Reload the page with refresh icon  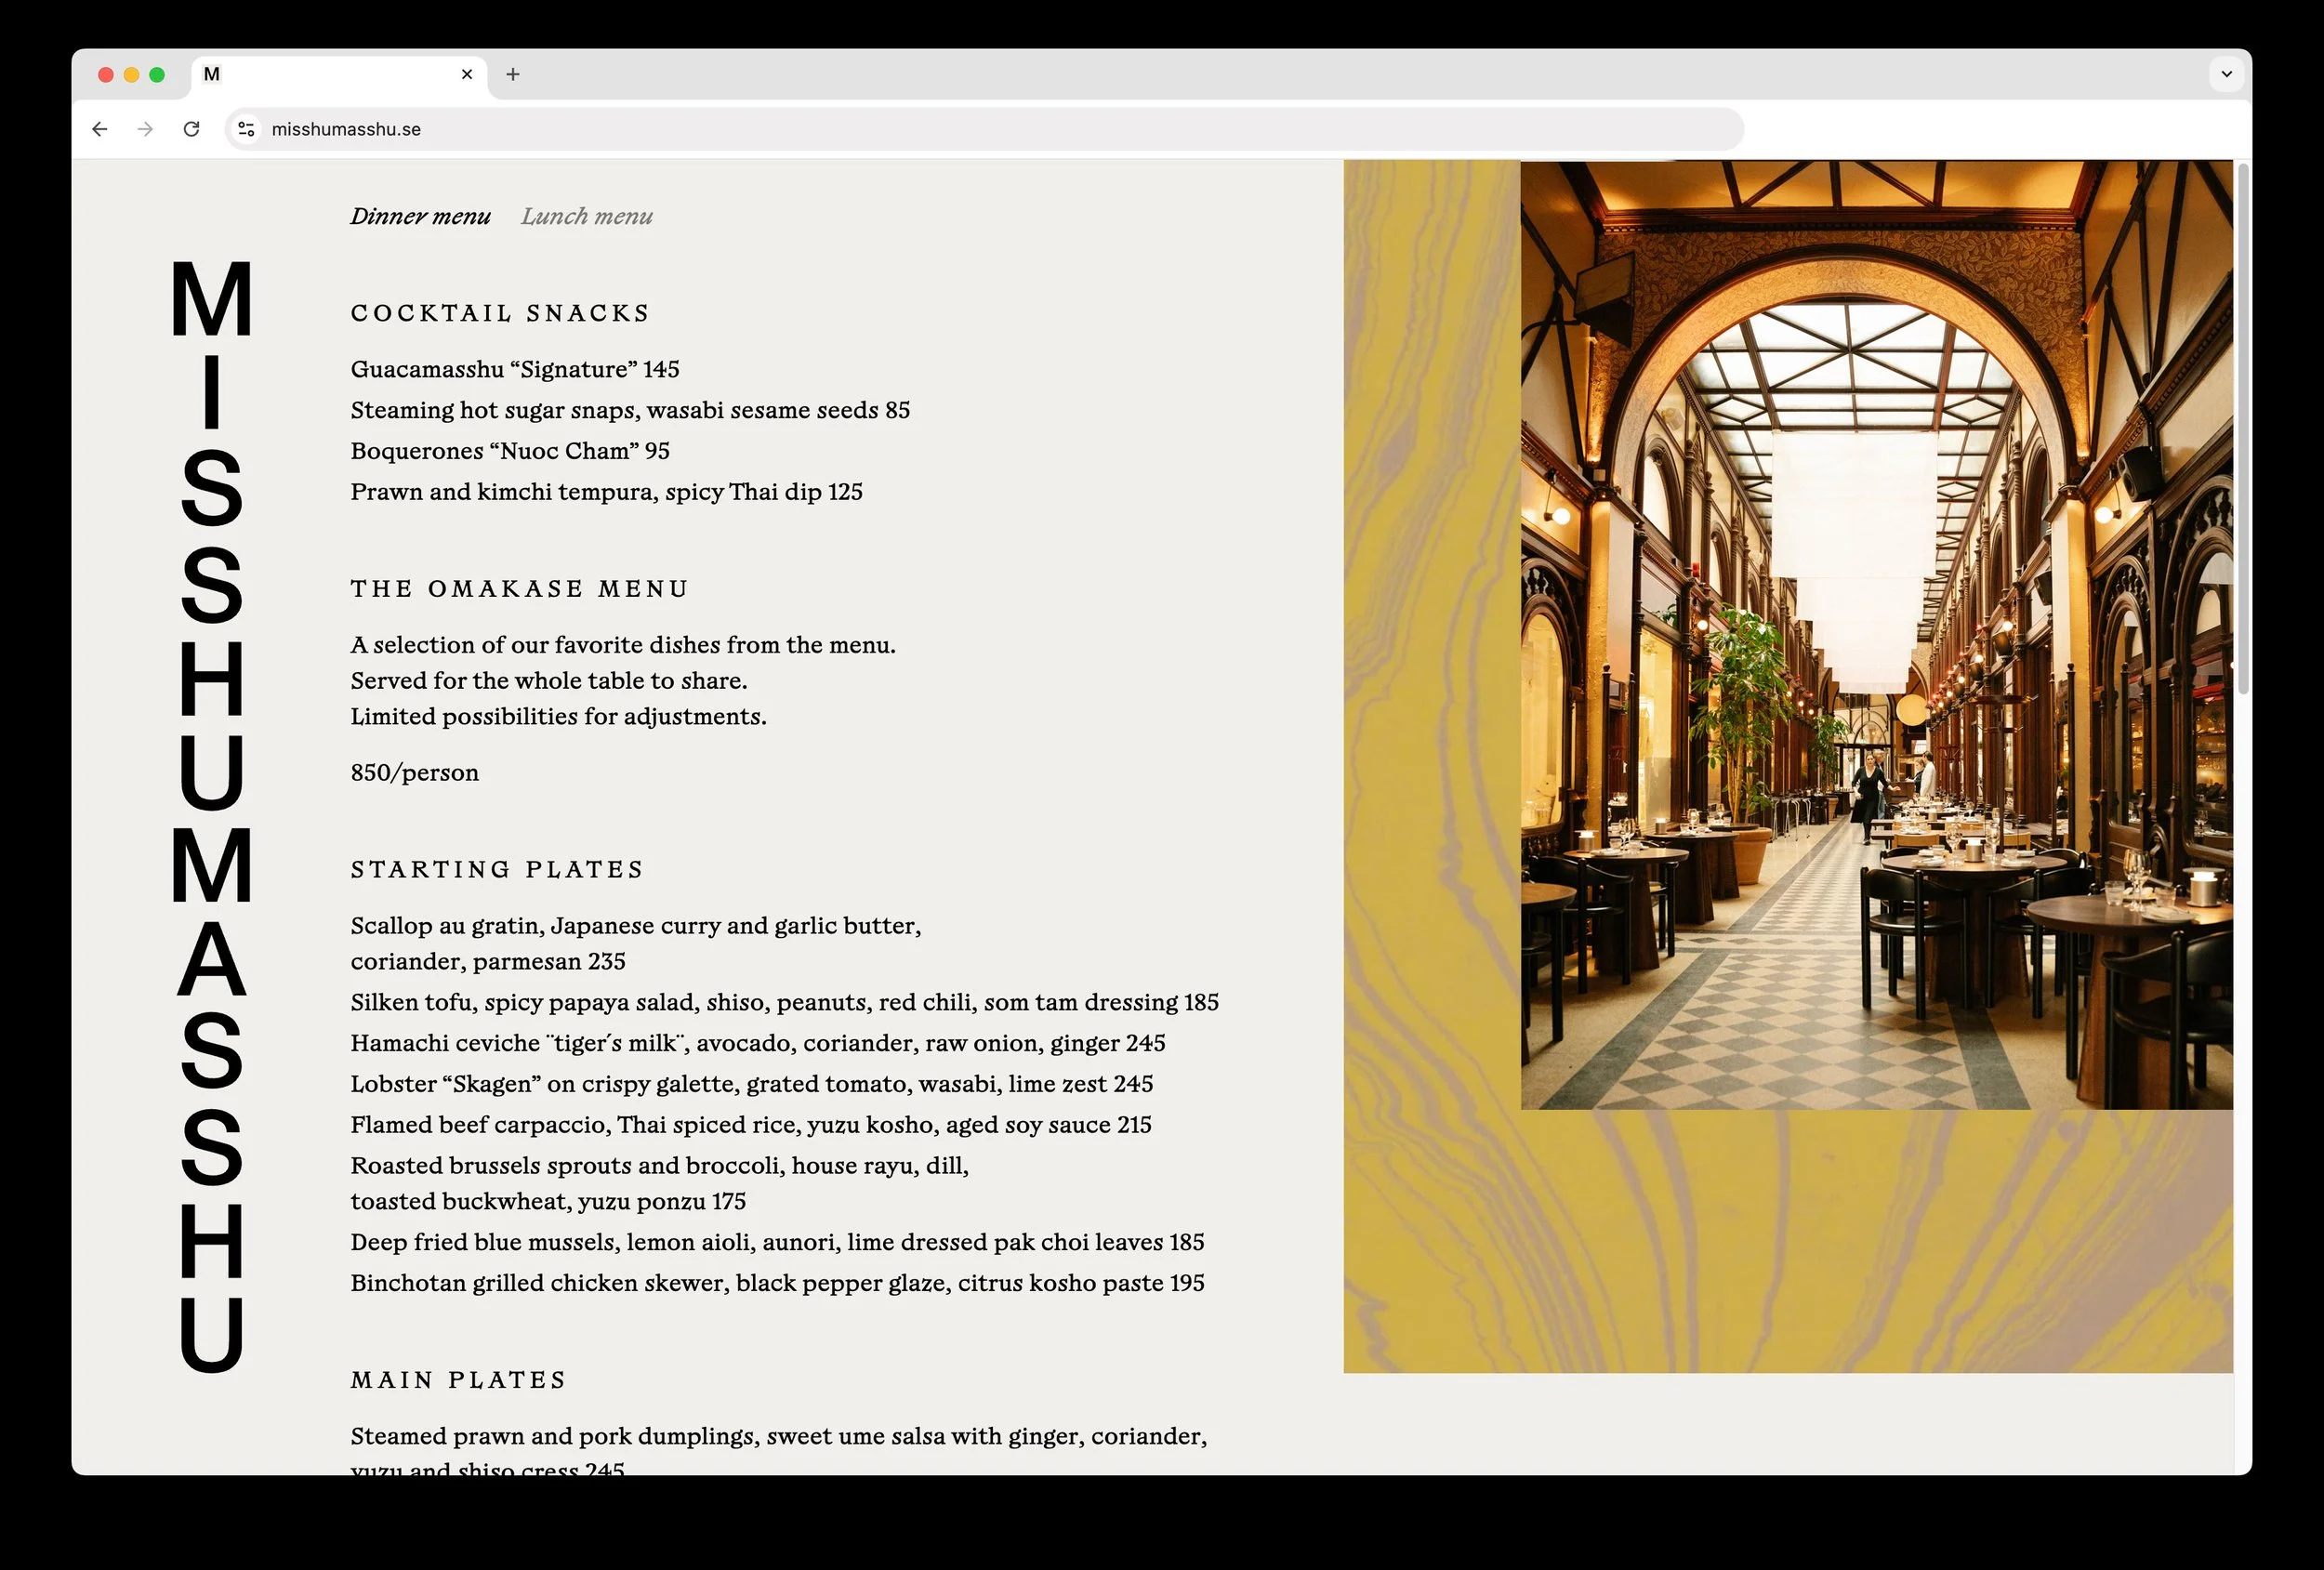[191, 129]
